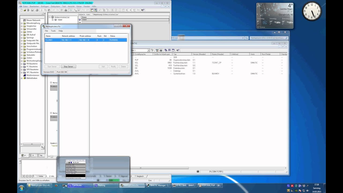Image resolution: width=343 pixels, height=193 pixels.
Task: Switch to the '2: Info' output tab
Action: [x=51, y=176]
